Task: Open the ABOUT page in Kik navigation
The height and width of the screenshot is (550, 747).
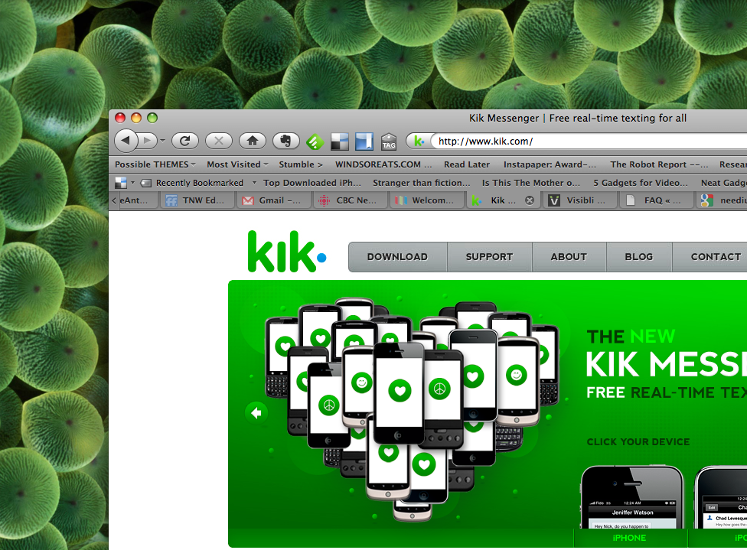Action: point(569,257)
